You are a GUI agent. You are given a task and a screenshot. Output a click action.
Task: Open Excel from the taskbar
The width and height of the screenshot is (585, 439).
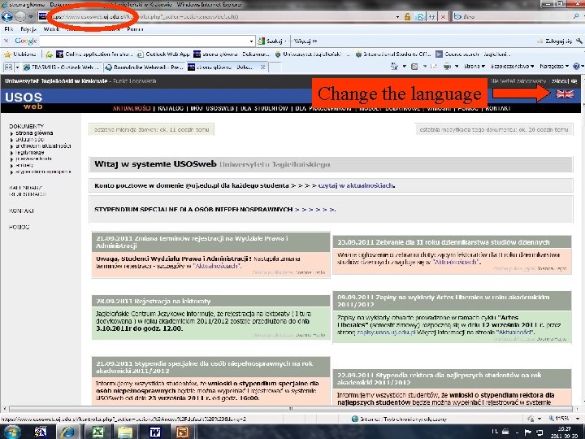click(97, 432)
